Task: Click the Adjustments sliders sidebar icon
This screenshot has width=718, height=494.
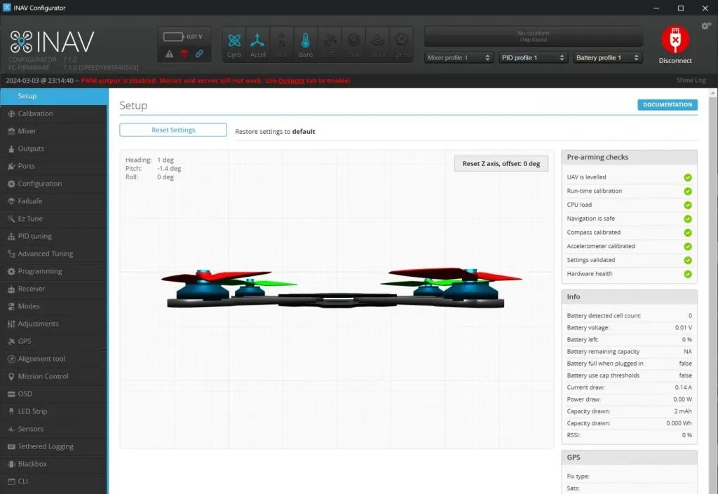Action: tap(11, 324)
